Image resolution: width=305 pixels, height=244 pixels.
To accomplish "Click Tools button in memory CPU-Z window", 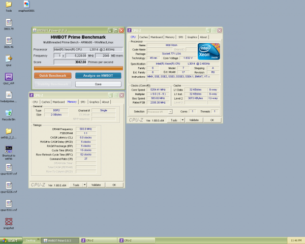I will [x=76, y=185].
